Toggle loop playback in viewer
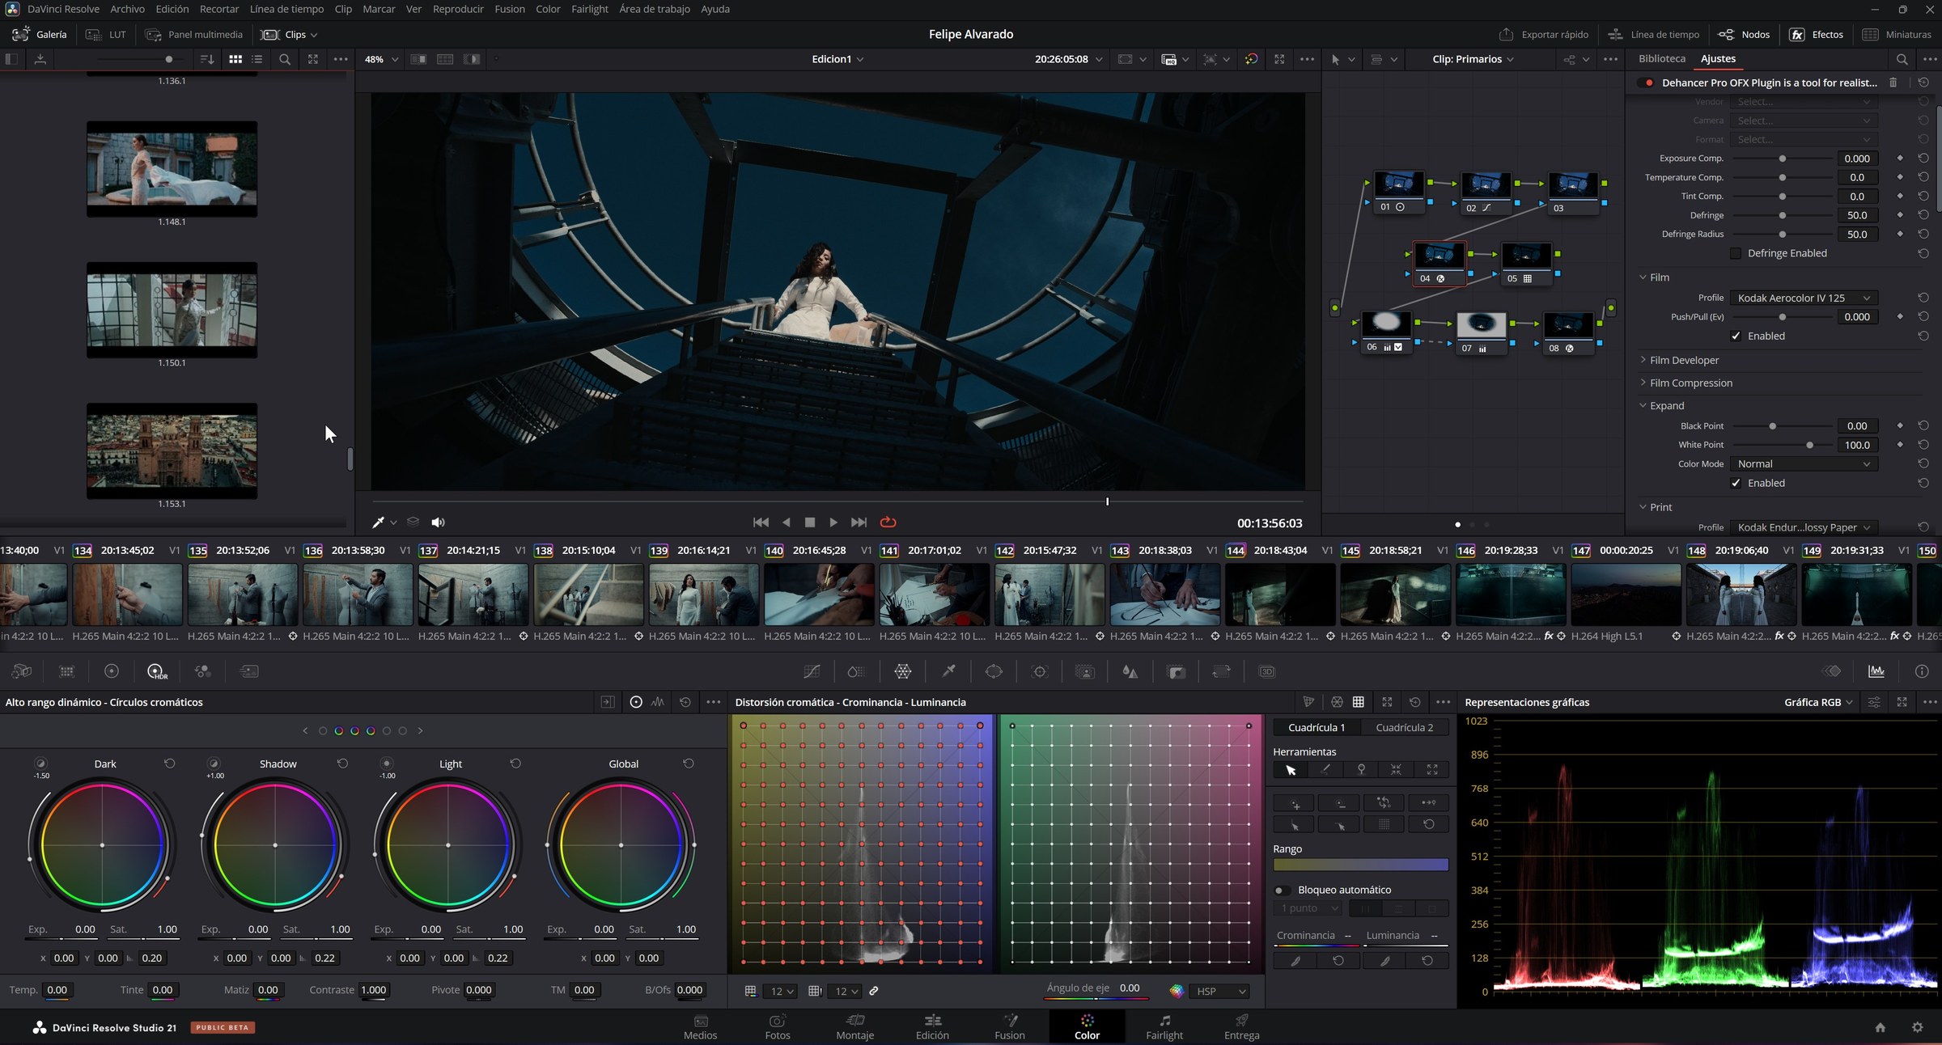The width and height of the screenshot is (1942, 1045). (888, 522)
